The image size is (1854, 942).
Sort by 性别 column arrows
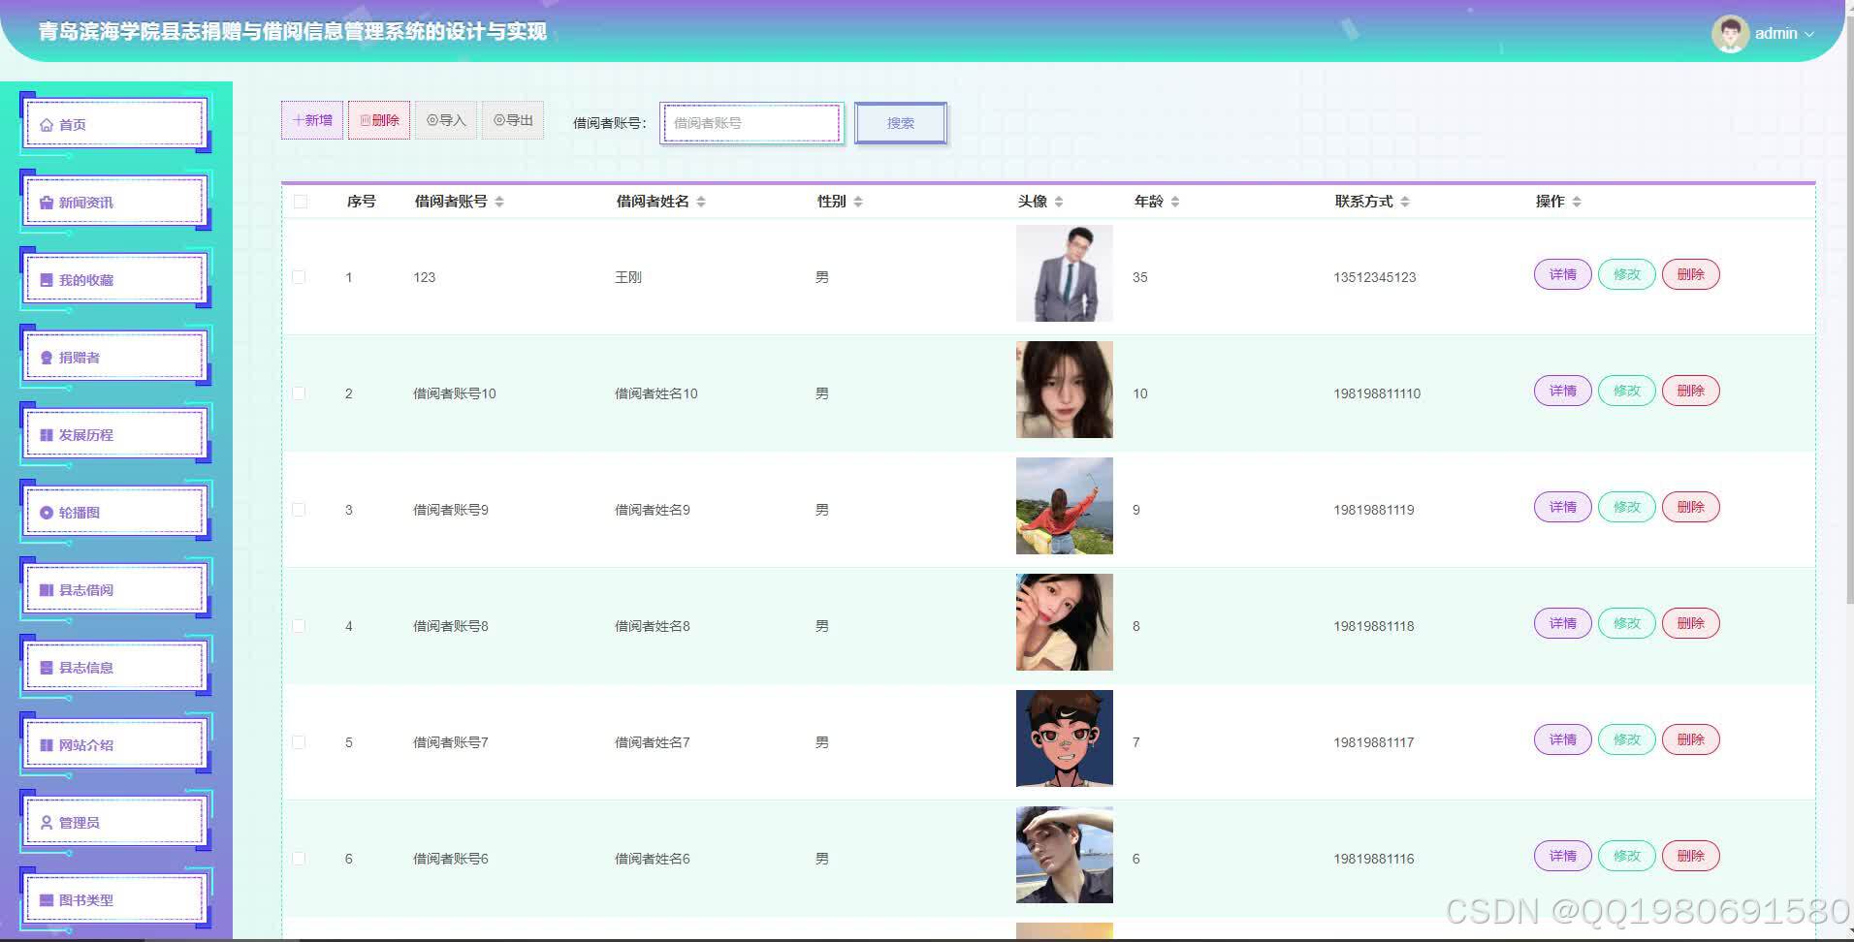click(858, 202)
